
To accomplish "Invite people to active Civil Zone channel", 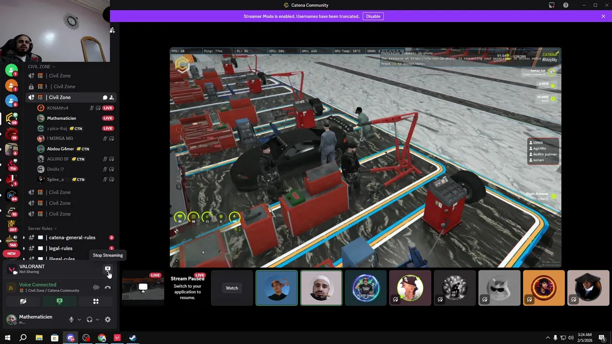I will pos(111,97).
